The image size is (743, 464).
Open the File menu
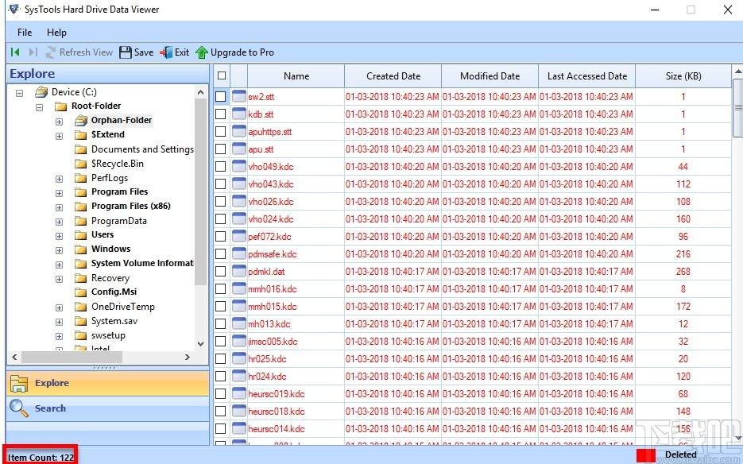click(25, 33)
